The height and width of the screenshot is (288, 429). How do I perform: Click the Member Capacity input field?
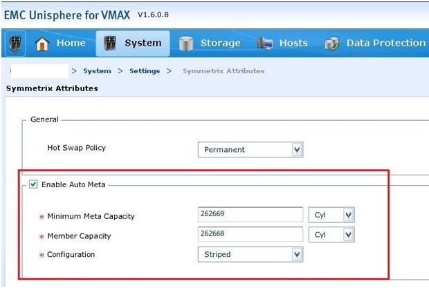click(250, 234)
